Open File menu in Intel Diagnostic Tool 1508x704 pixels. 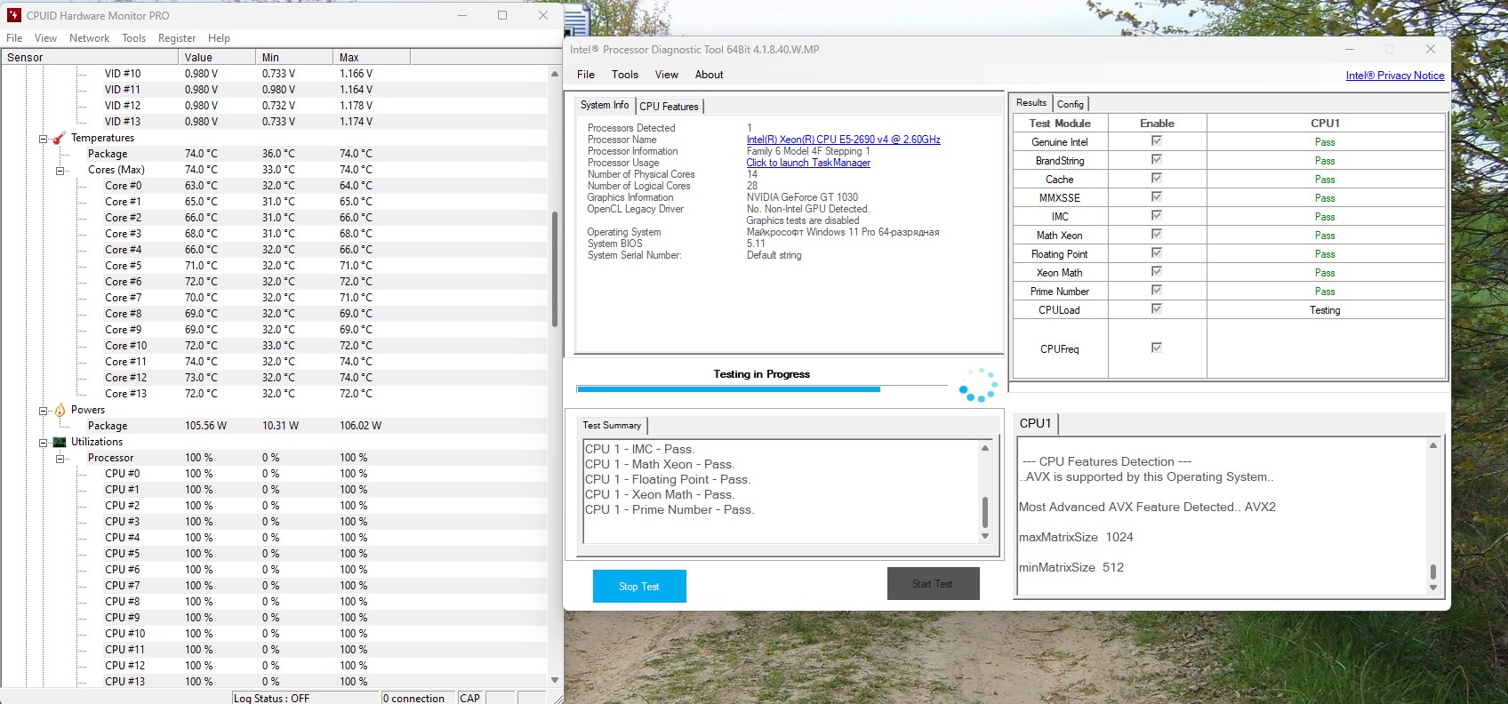[586, 75]
